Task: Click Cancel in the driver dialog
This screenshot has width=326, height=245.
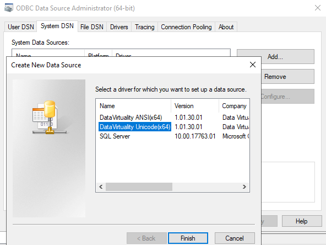Action: (x=235, y=238)
